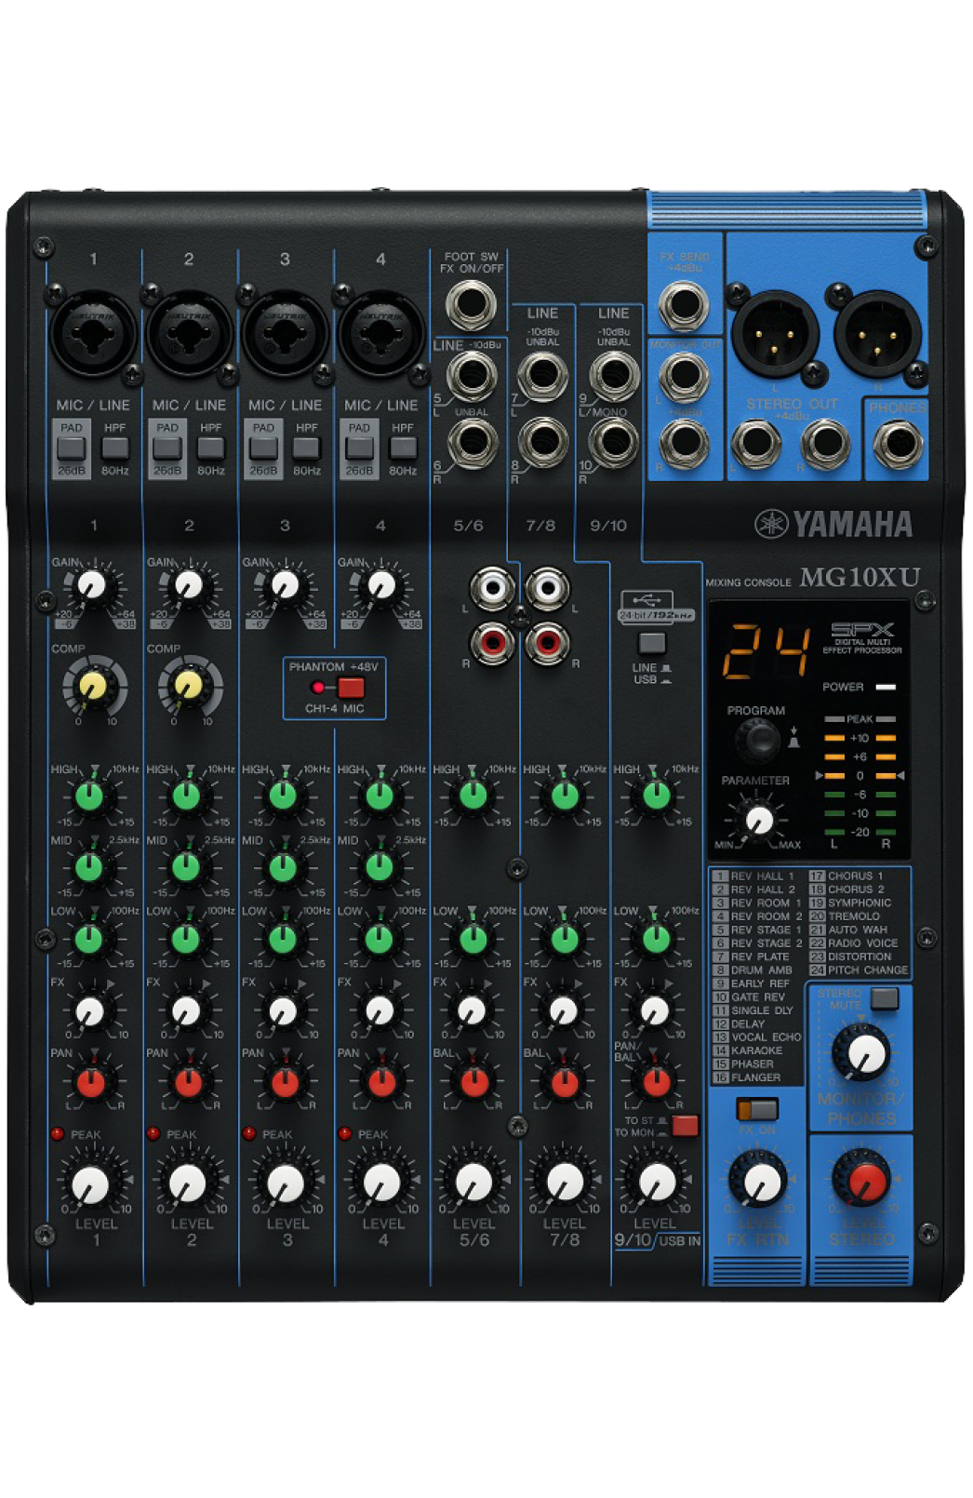The width and height of the screenshot is (973, 1498).
Task: Toggle the STEREO MUTE switch
Action: (885, 998)
